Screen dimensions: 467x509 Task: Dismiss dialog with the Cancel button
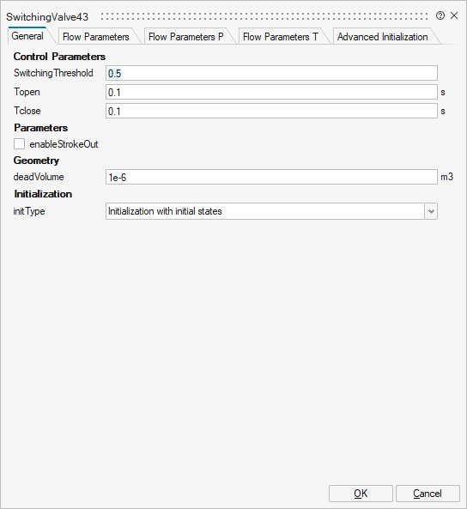(428, 494)
